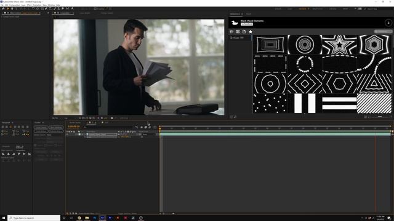This screenshot has height=221, width=394.
Task: Switch to the Standard workspace tab
Action: 302,9
